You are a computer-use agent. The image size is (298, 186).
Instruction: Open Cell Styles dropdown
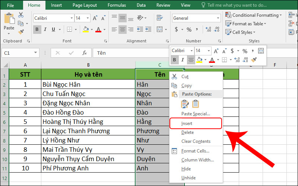click(240, 32)
